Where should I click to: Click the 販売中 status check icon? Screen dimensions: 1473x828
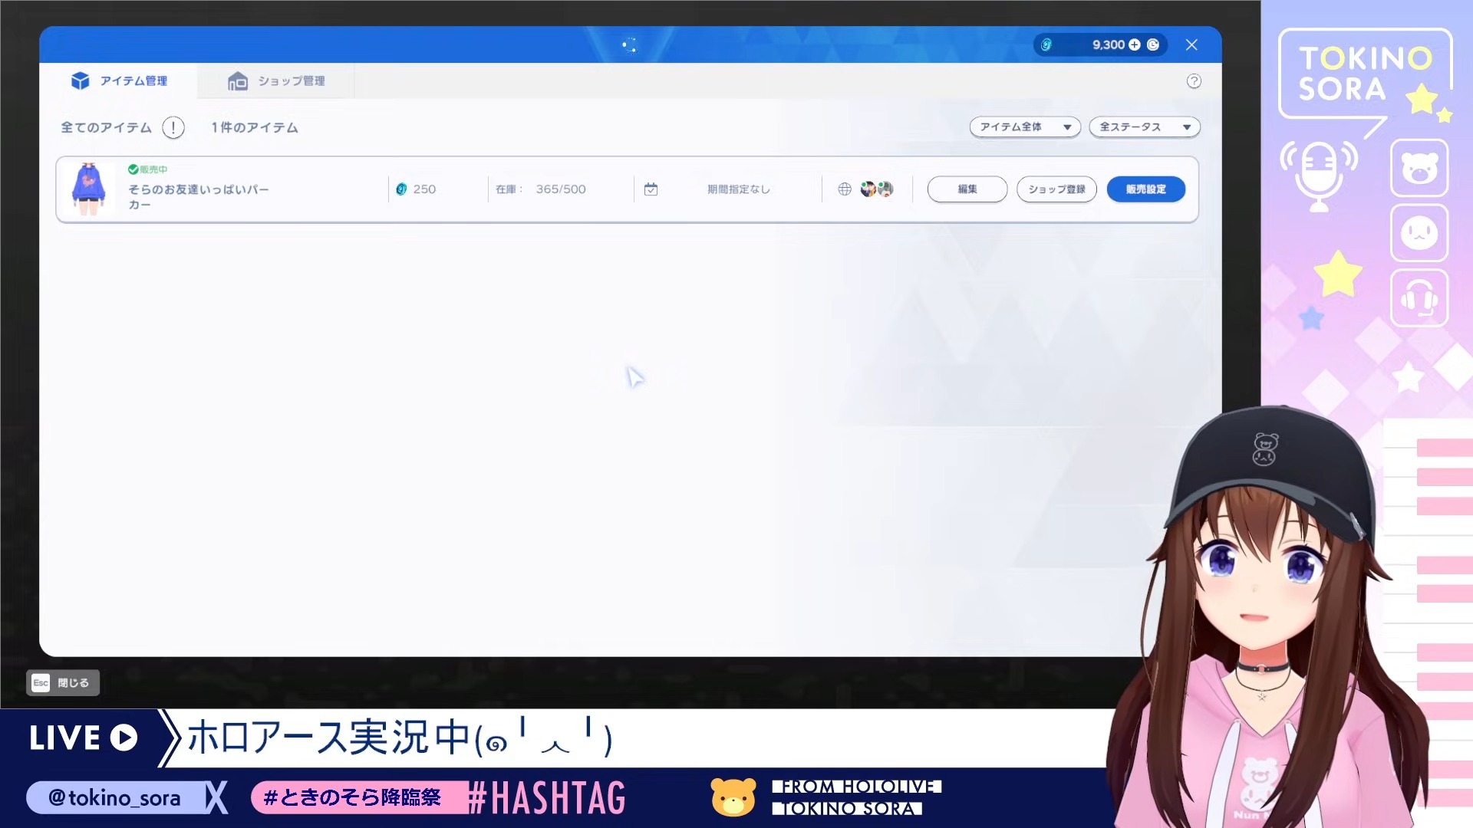(x=133, y=169)
